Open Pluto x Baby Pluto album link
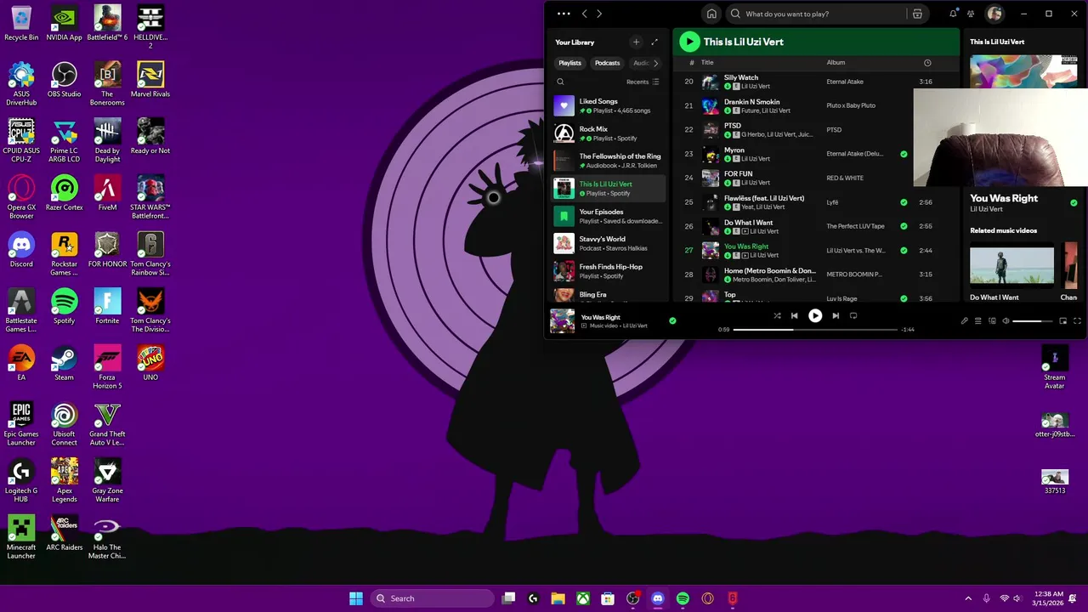The width and height of the screenshot is (1088, 612). click(851, 105)
